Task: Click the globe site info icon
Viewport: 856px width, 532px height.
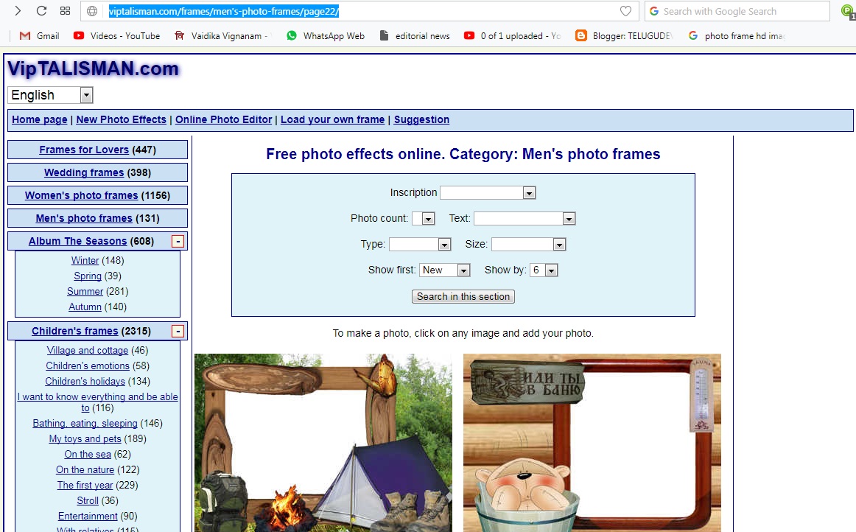Action: [92, 11]
